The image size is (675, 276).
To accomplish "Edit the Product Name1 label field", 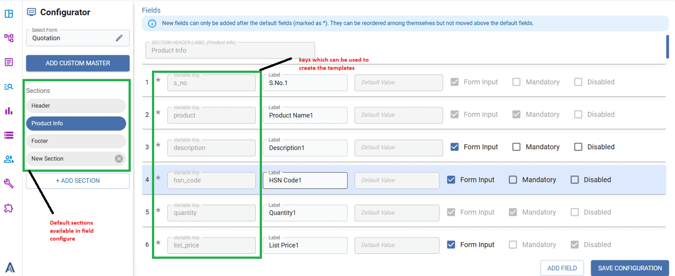I will pos(305,115).
